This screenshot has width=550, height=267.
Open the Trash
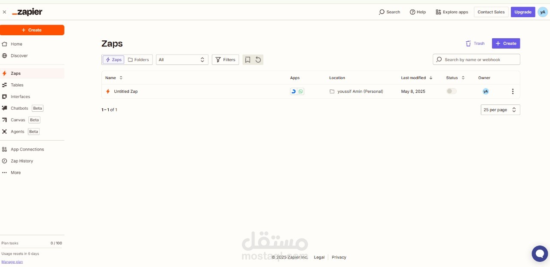click(475, 43)
